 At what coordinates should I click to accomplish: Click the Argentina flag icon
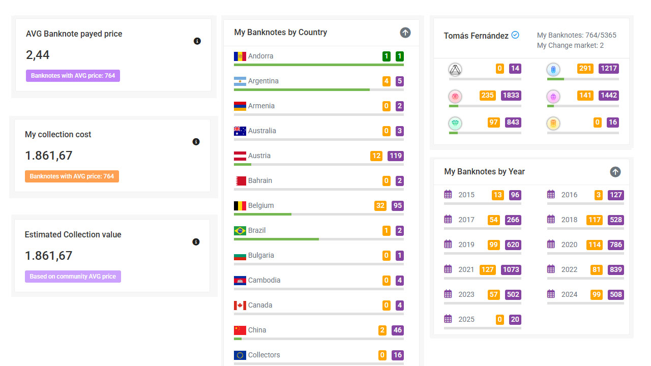pos(240,81)
